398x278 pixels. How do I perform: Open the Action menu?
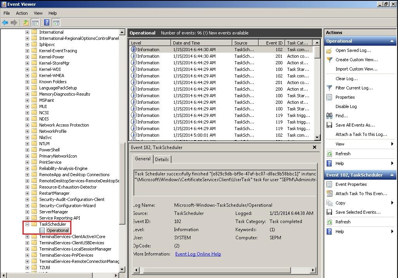[22, 13]
